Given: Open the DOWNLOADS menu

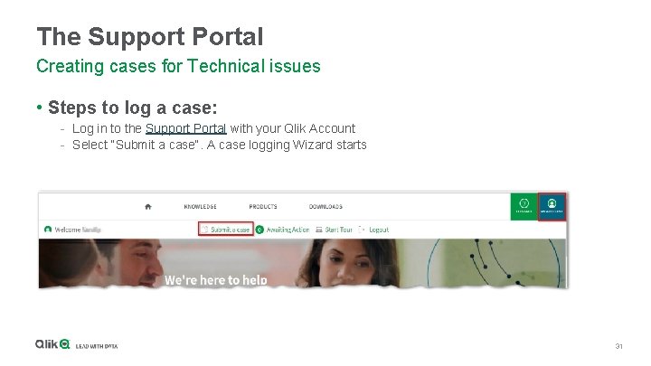Looking at the screenshot, I should (x=325, y=207).
